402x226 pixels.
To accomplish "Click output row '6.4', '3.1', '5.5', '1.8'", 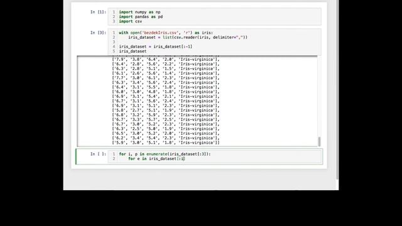I will coord(166,87).
